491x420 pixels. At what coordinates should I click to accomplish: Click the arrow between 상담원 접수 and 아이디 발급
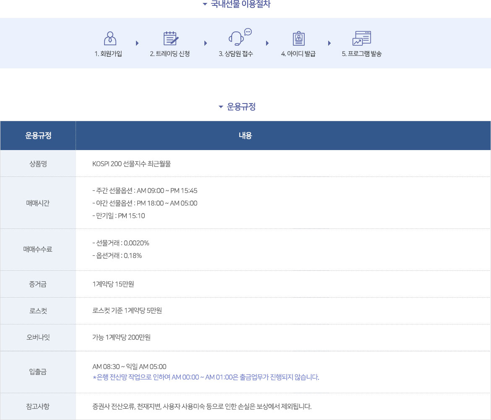click(x=267, y=43)
